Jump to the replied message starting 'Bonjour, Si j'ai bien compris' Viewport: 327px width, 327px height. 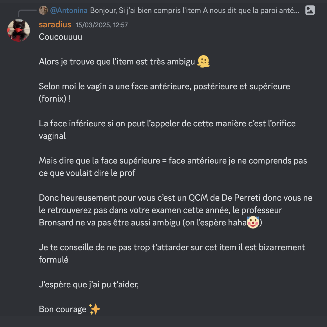click(194, 10)
